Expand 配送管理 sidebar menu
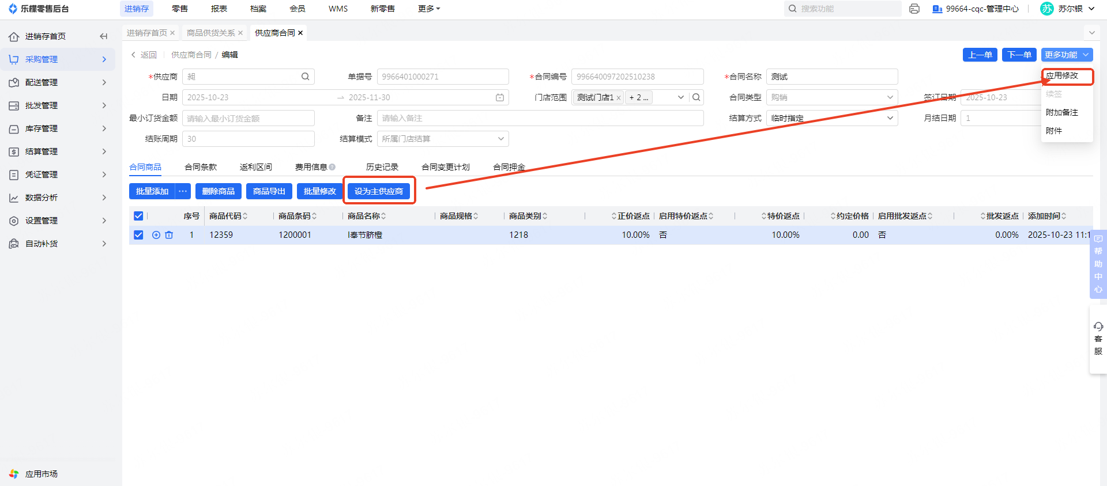The width and height of the screenshot is (1107, 486). pos(58,82)
